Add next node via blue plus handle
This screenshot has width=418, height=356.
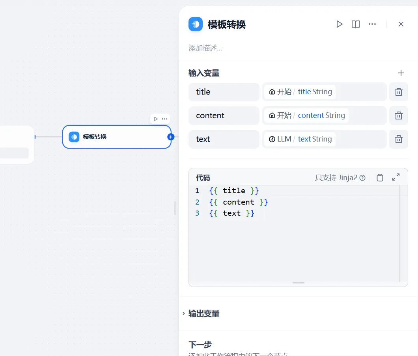(x=171, y=137)
